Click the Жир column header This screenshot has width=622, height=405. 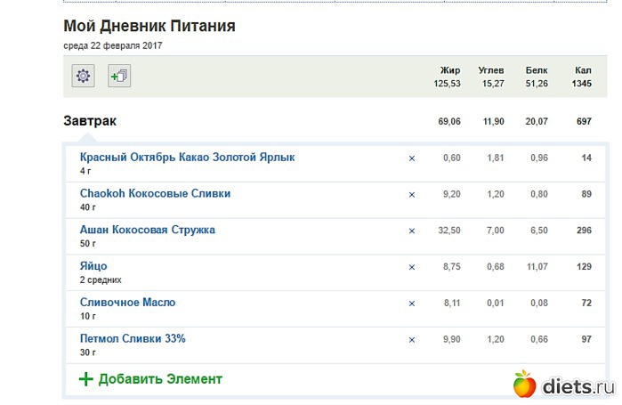pyautogui.click(x=449, y=70)
